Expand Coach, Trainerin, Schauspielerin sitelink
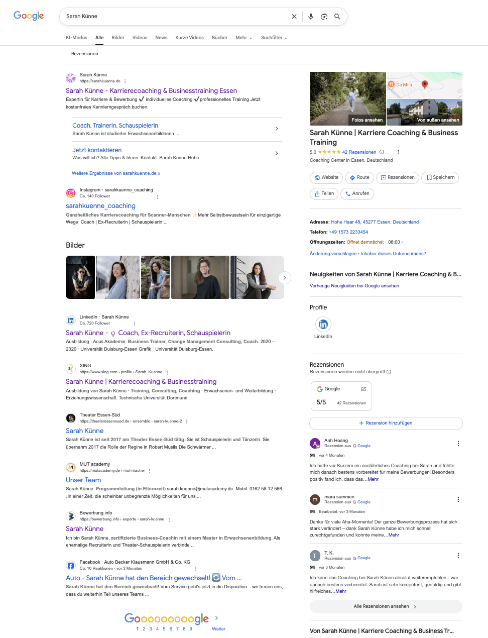The image size is (488, 638). [x=277, y=129]
